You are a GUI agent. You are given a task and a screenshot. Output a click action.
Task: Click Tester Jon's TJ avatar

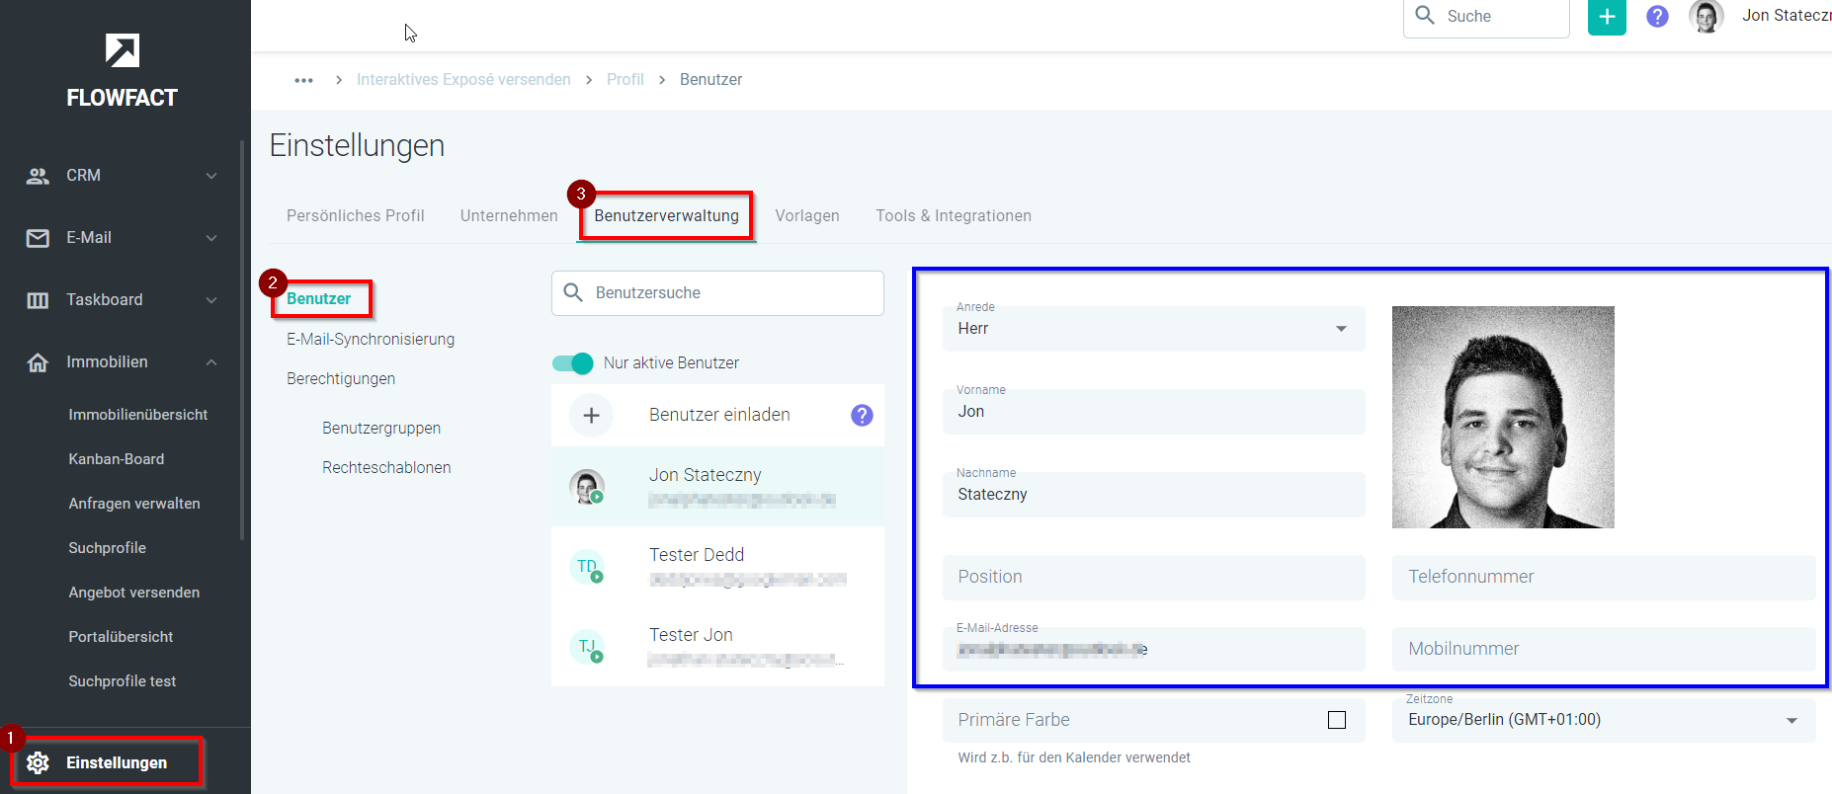(587, 647)
